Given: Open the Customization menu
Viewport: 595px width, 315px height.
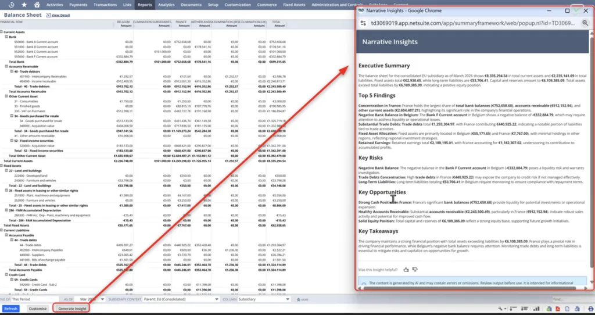Looking at the screenshot, I should (238, 5).
